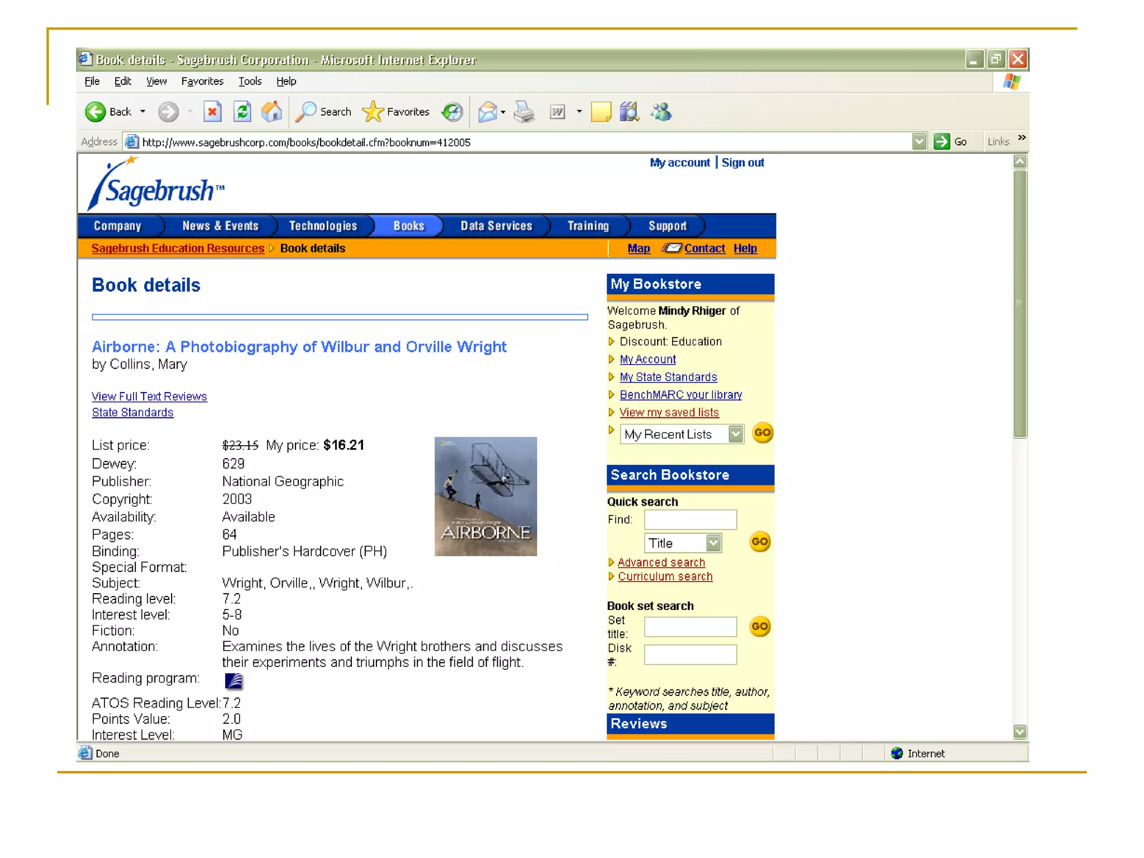This screenshot has width=1144, height=858.
Task: Click the browser Back arrow icon
Action: point(96,112)
